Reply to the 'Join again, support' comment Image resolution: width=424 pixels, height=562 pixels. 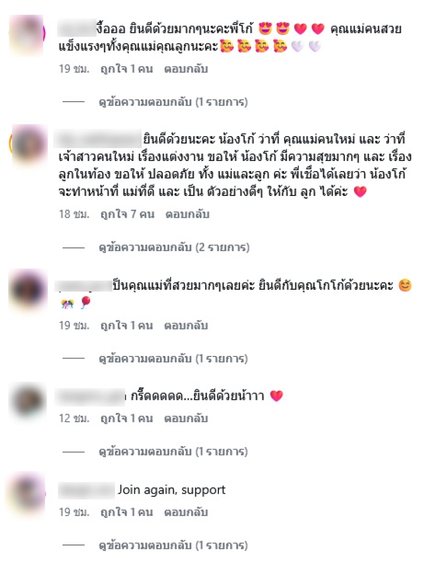point(186,512)
